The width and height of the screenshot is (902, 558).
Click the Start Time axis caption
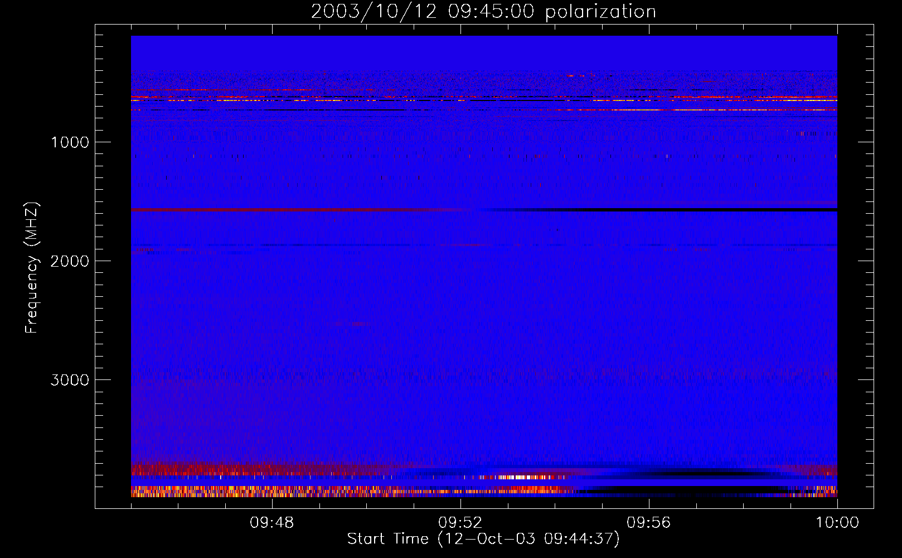483,539
